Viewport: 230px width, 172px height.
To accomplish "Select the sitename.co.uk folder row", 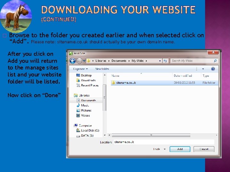I will [165, 83].
